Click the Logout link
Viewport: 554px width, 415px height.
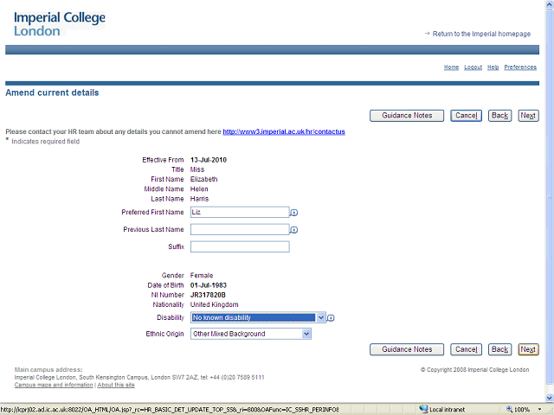[x=473, y=67]
